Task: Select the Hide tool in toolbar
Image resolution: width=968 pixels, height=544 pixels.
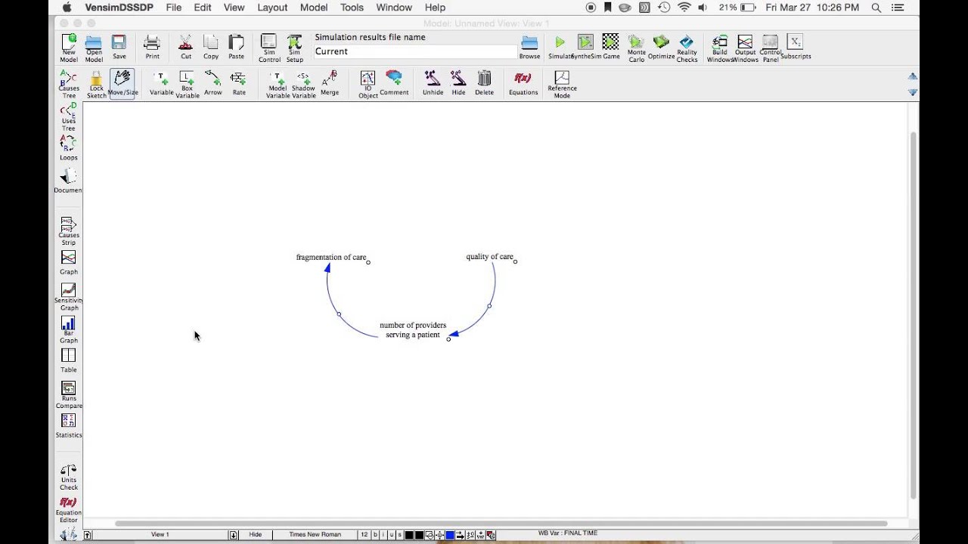Action: (x=458, y=83)
